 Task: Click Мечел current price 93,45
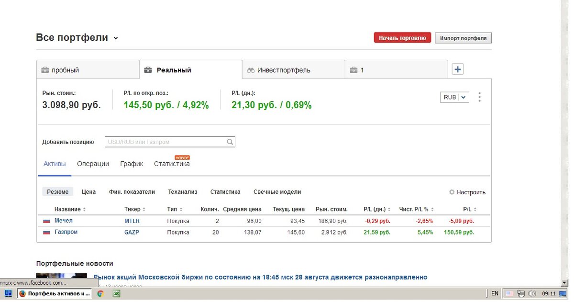(297, 221)
